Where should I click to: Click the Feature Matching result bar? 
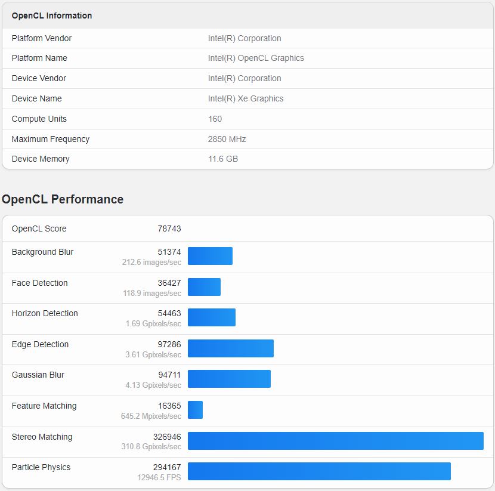click(x=194, y=410)
